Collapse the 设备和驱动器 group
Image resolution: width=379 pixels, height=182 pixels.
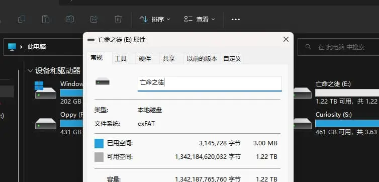31,71
